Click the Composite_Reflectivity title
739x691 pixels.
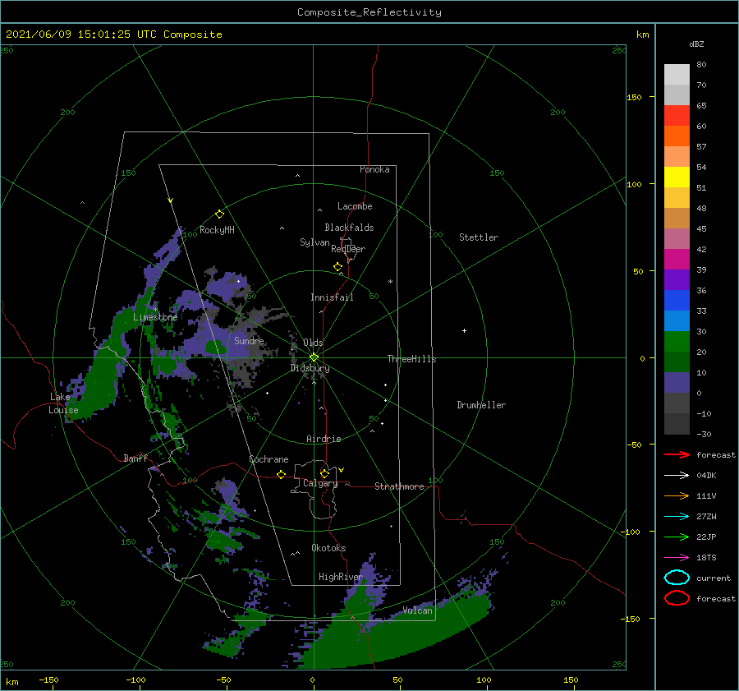(x=369, y=12)
